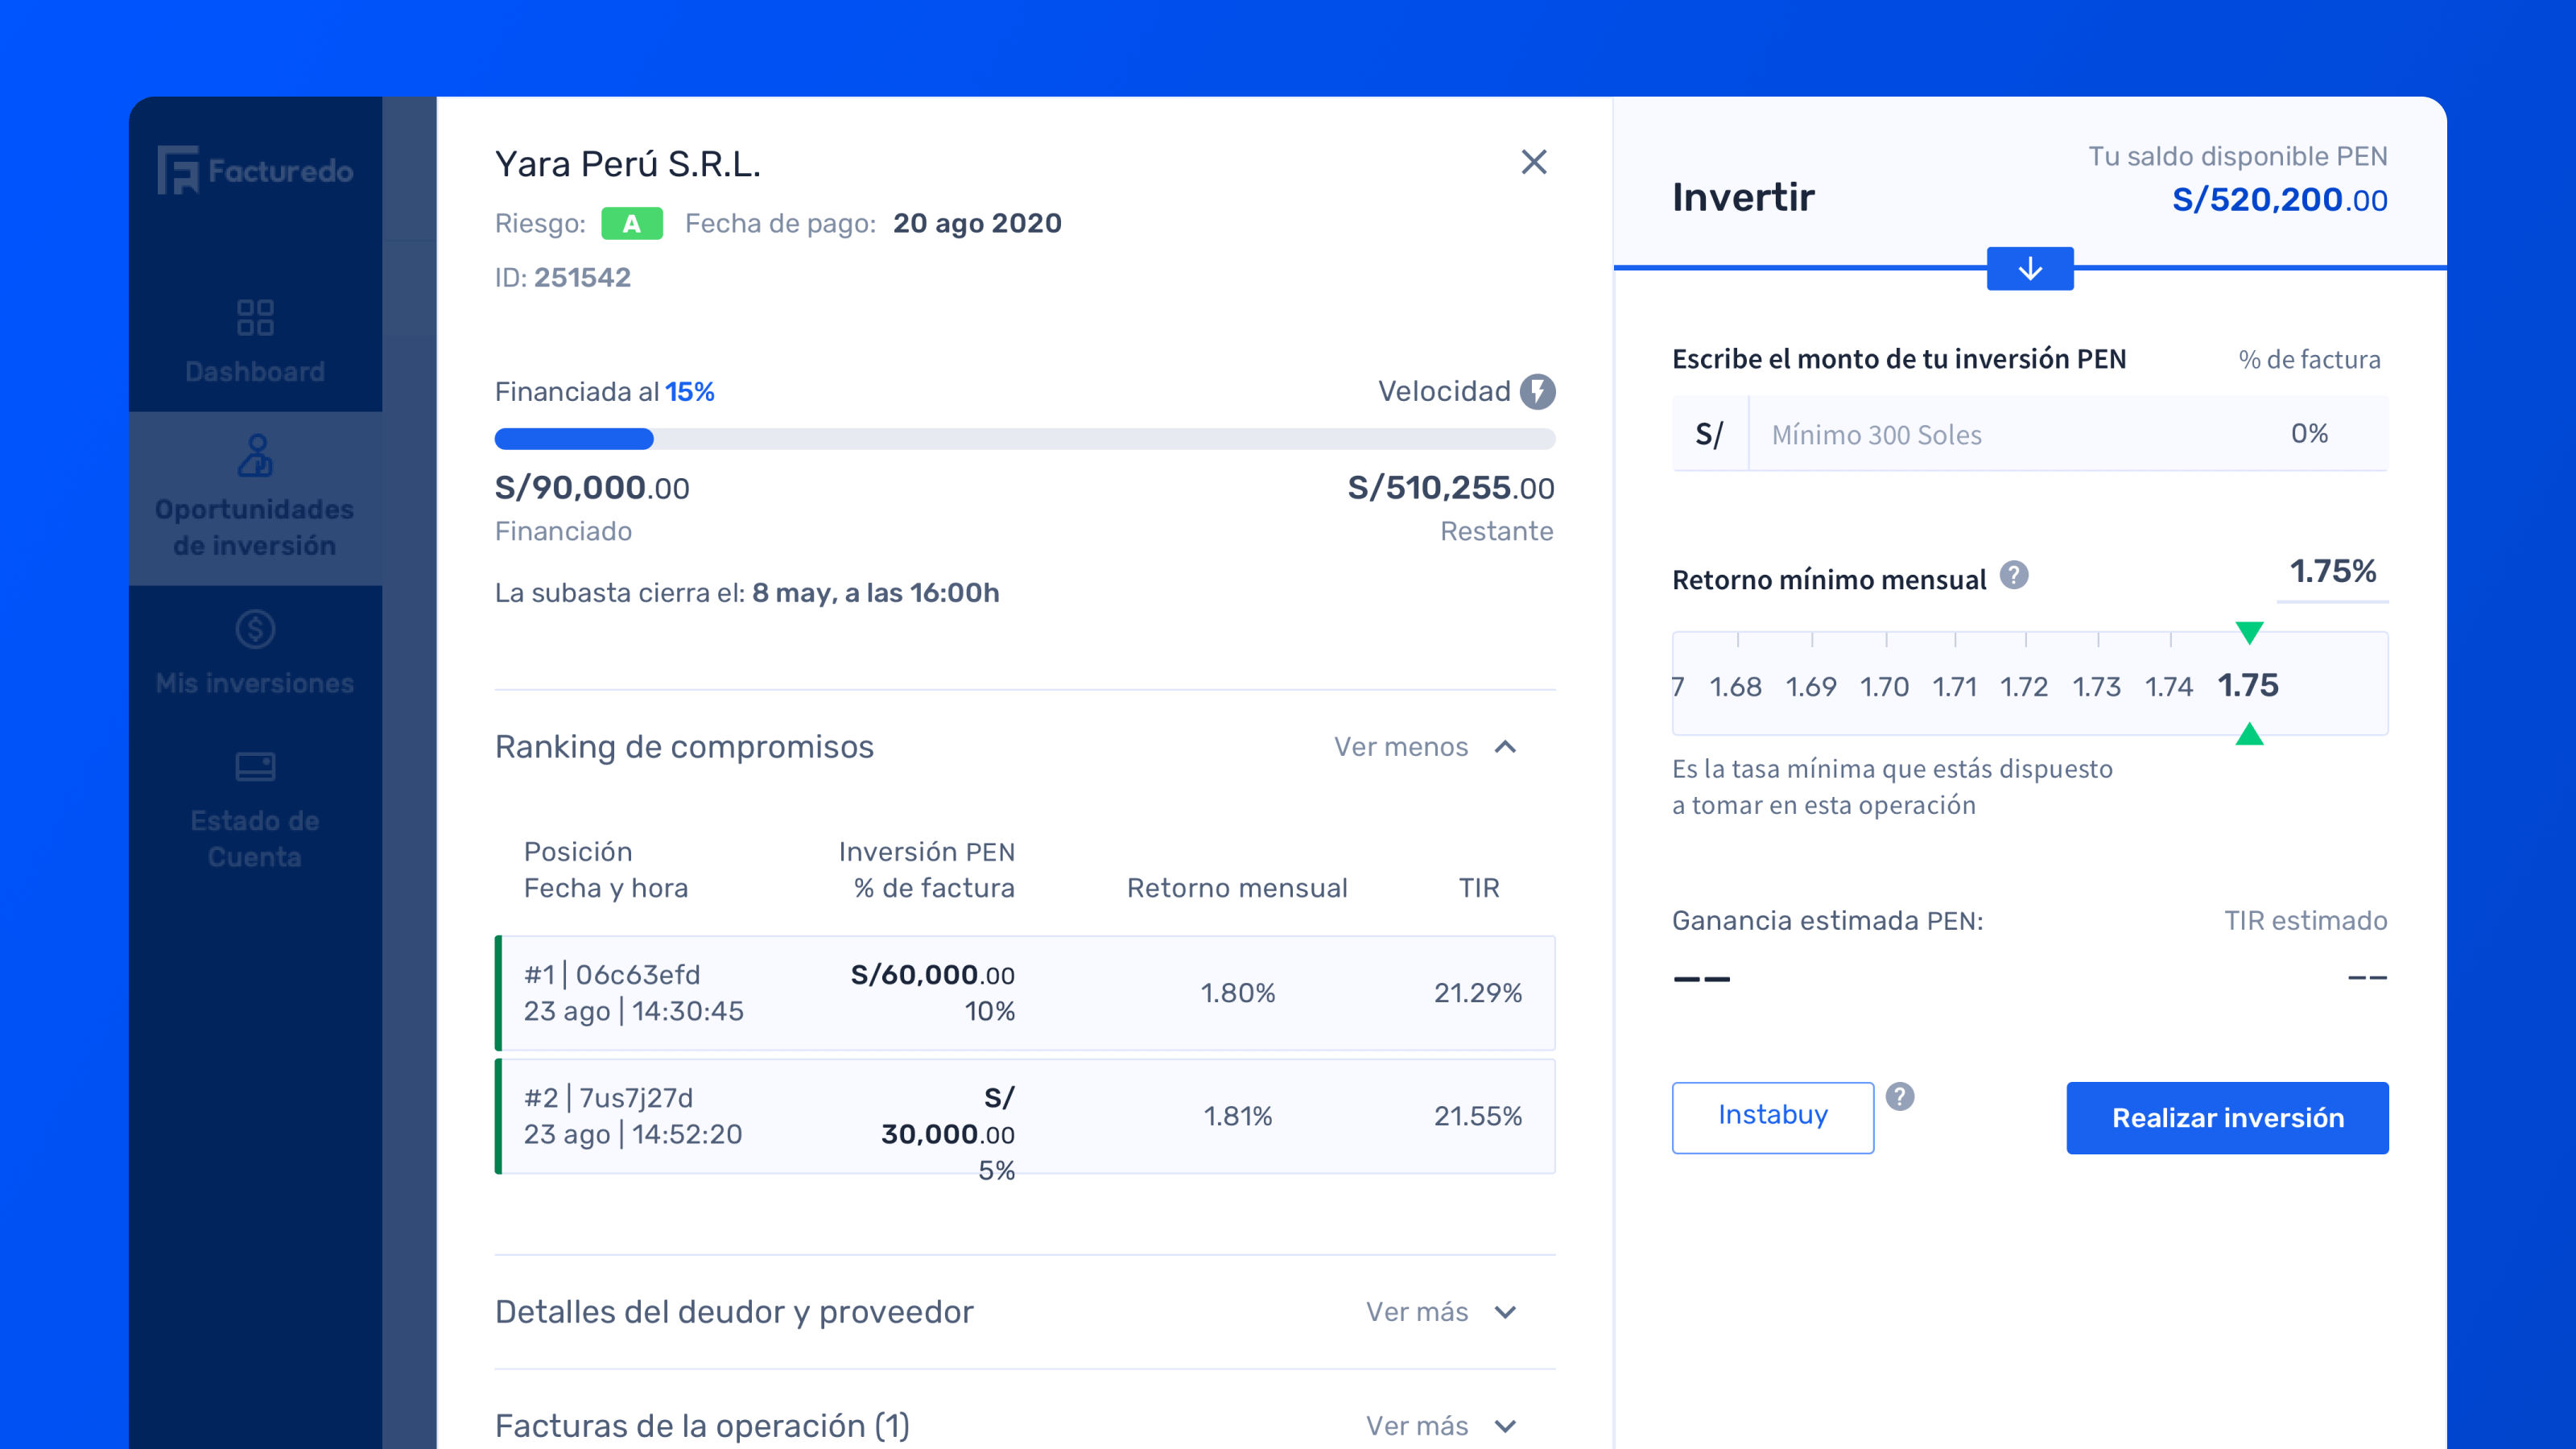Select the Oportunidades de inversión sidebar icon

(255, 456)
